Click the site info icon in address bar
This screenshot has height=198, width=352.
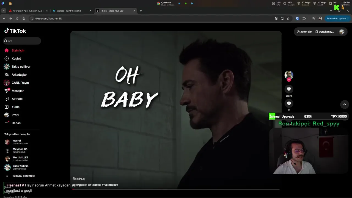pos(32,18)
